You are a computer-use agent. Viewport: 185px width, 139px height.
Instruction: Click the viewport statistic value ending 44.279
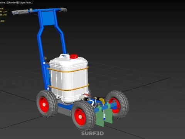3,12
